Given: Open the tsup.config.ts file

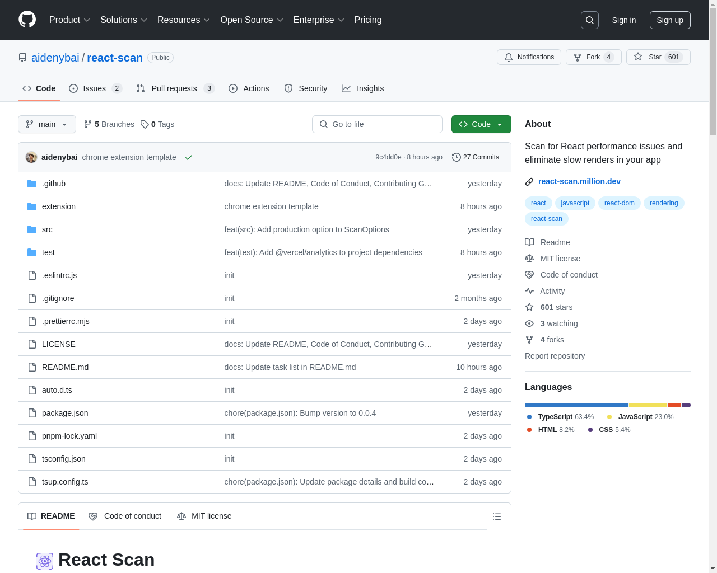Looking at the screenshot, I should [65, 482].
